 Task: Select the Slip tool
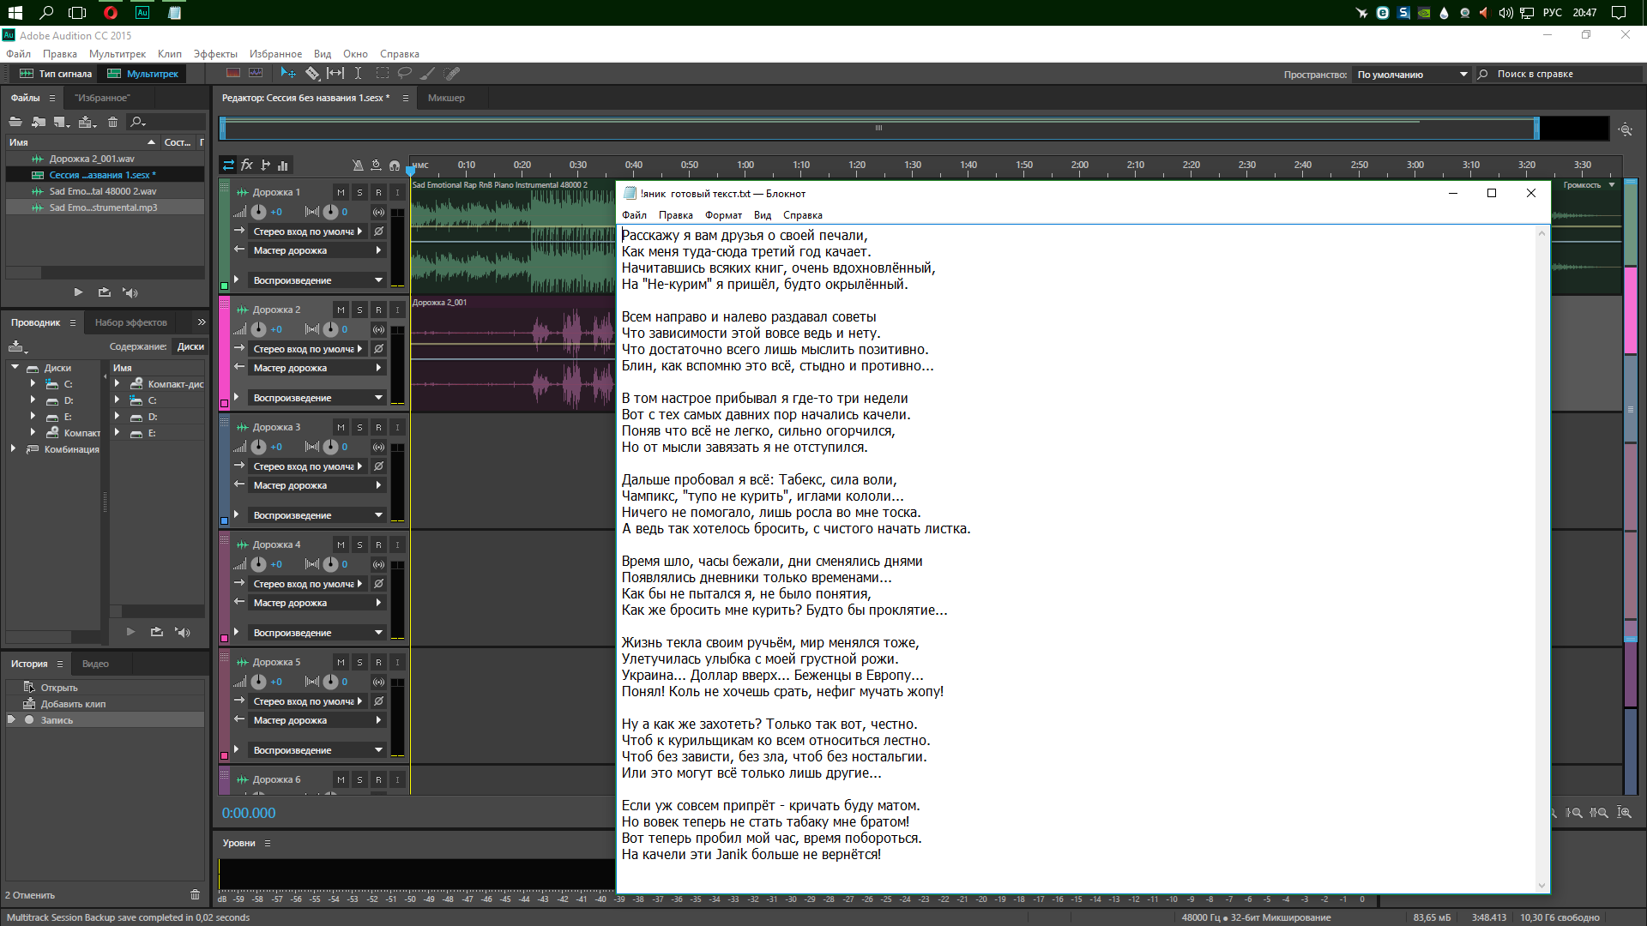(335, 74)
